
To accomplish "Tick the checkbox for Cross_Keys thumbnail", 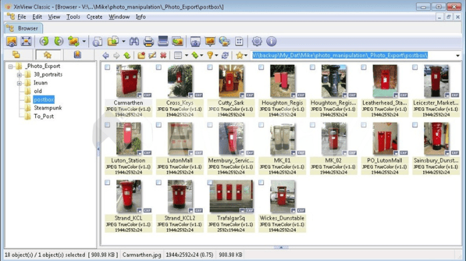I will (159, 67).
